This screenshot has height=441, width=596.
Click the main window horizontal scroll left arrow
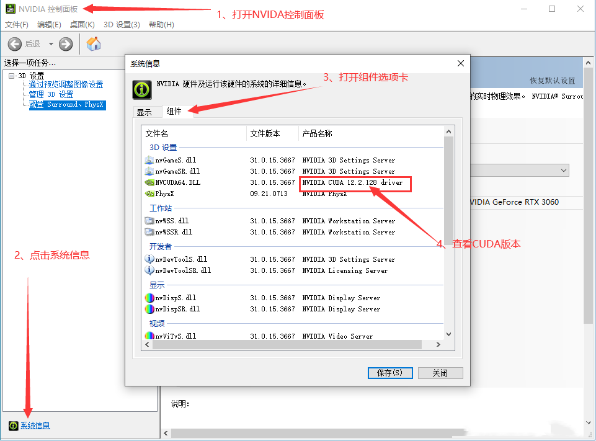(x=166, y=433)
